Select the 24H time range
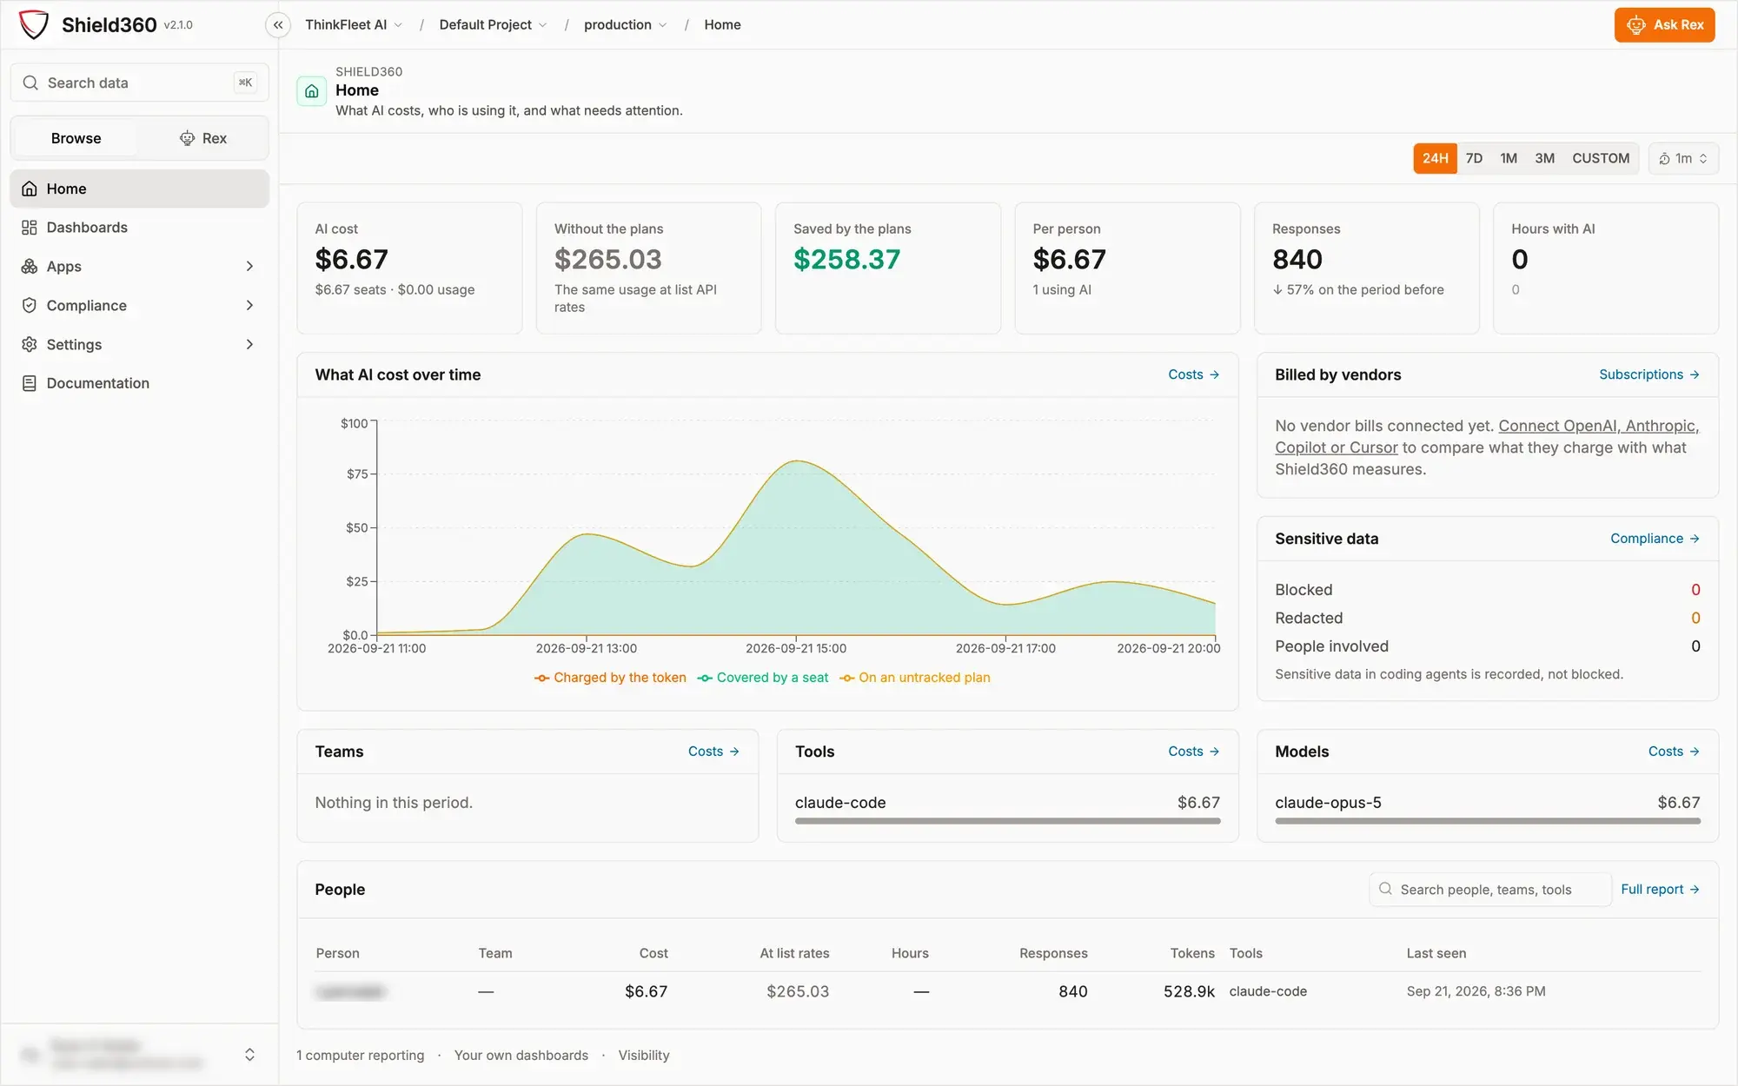The image size is (1738, 1086). coord(1435,158)
